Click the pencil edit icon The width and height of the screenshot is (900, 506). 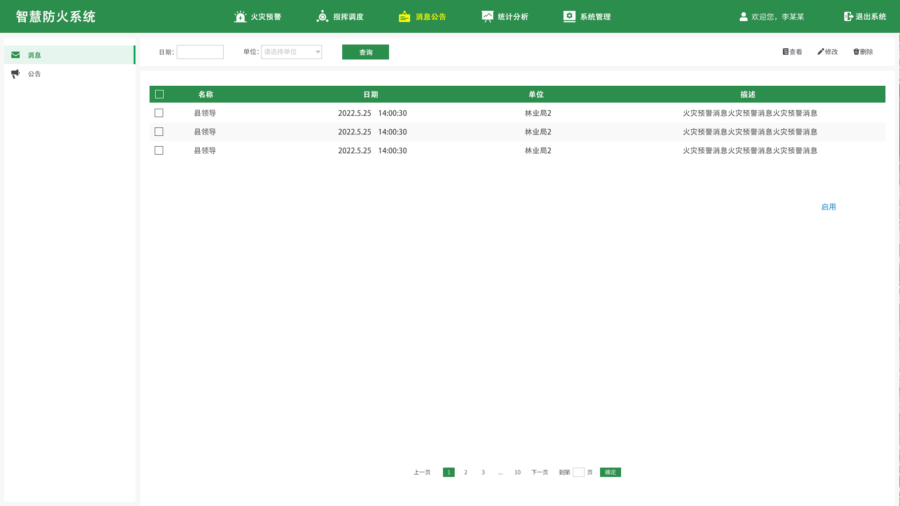click(820, 52)
